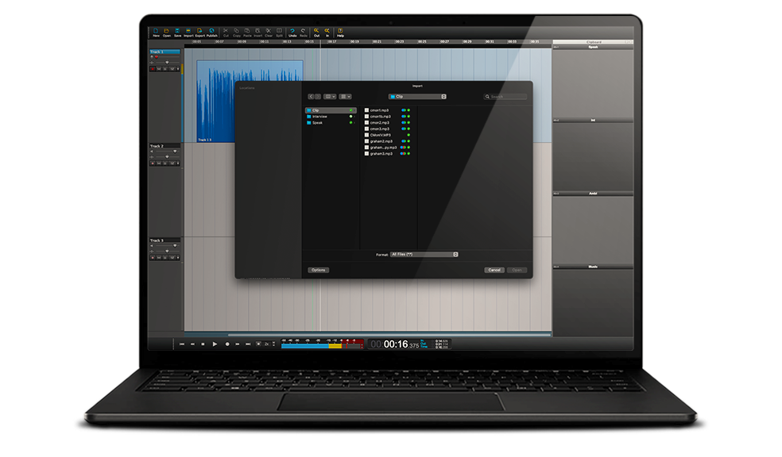Click the Export toolbar icon
782x457 pixels.
point(199,33)
